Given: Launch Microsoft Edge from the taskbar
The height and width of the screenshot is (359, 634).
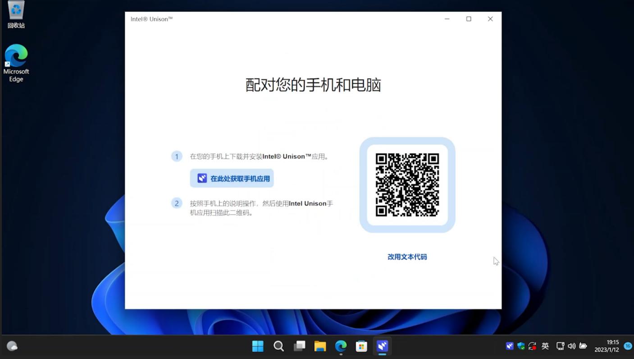Looking at the screenshot, I should (x=341, y=346).
